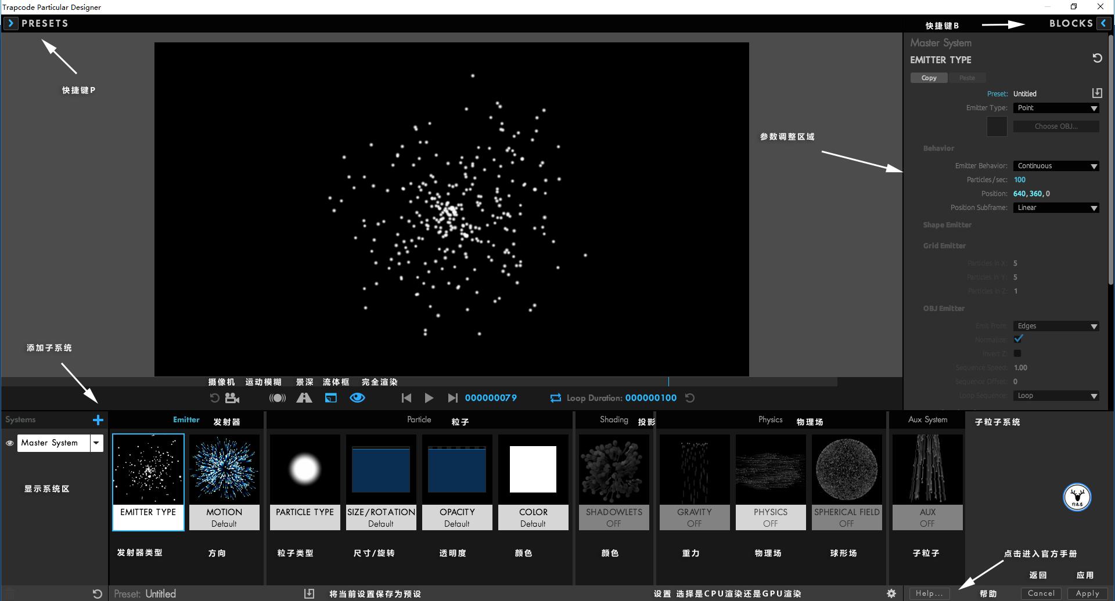Expand the PRESETS panel
The width and height of the screenshot is (1115, 601).
tap(10, 23)
